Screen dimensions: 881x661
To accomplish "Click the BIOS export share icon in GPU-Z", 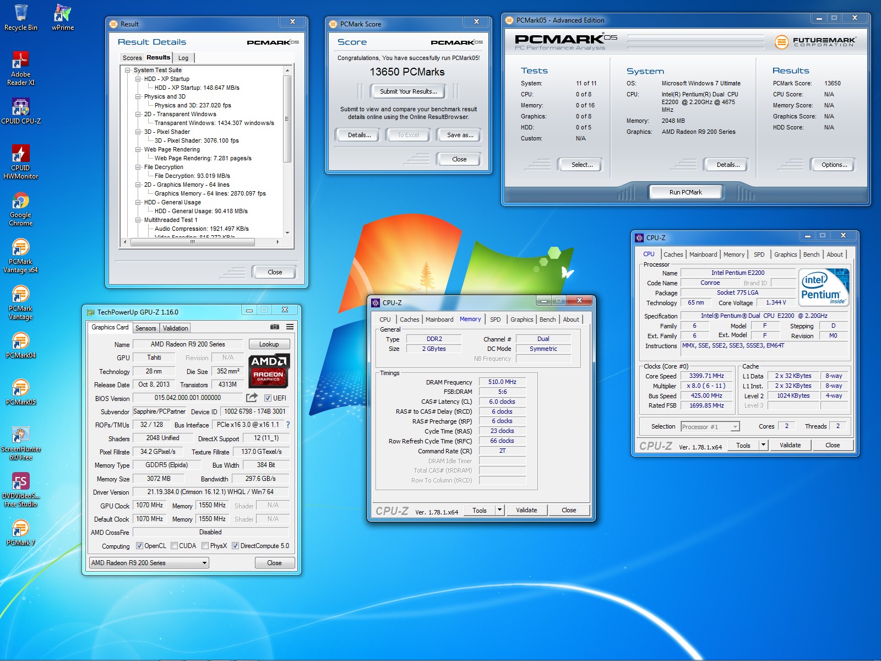I will tap(252, 397).
